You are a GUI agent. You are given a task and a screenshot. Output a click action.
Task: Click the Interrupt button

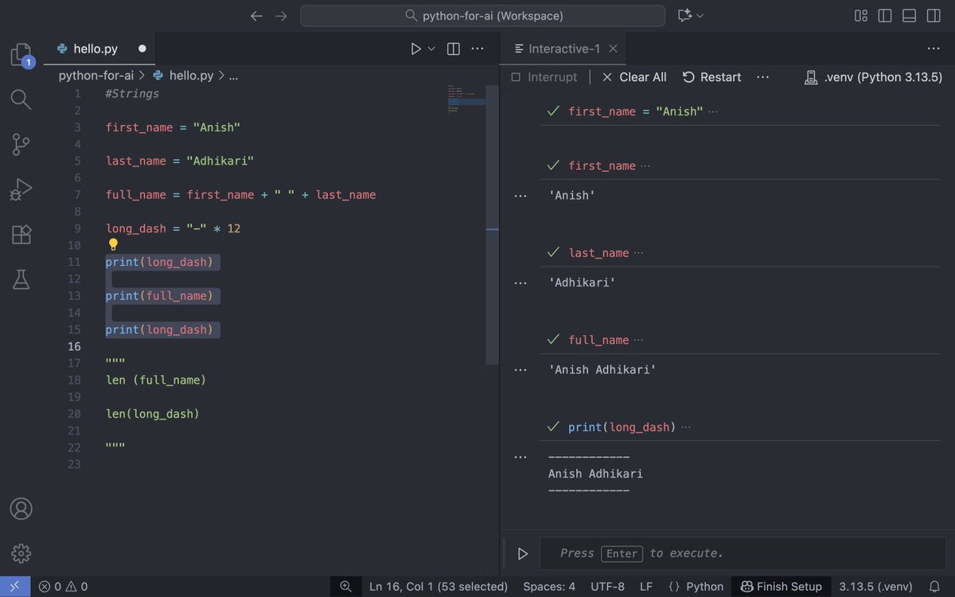544,77
